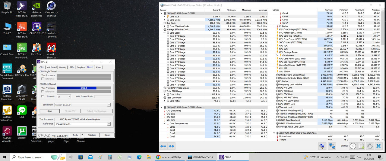The height and width of the screenshot is (161, 386).
Task: Click HWiNFO collapse-left double arrow icon
Action: (163, 146)
